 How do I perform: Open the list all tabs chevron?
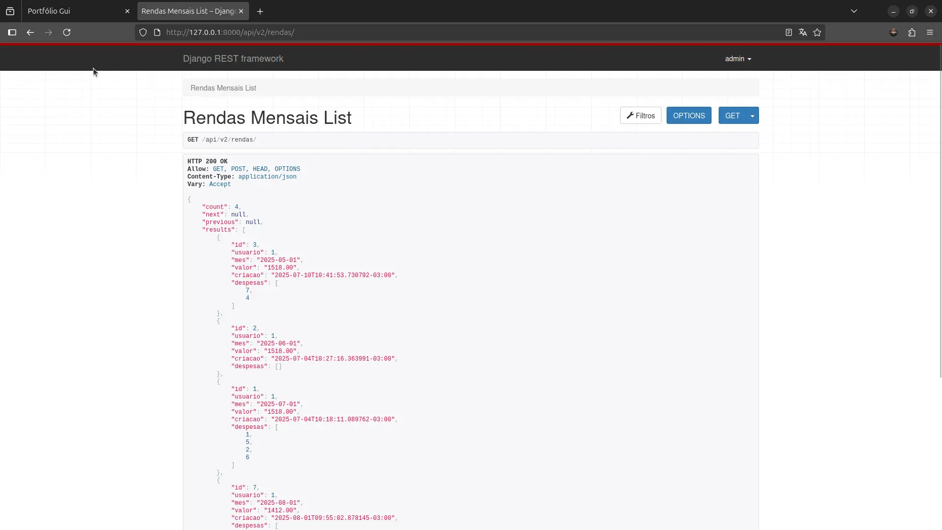(x=854, y=11)
